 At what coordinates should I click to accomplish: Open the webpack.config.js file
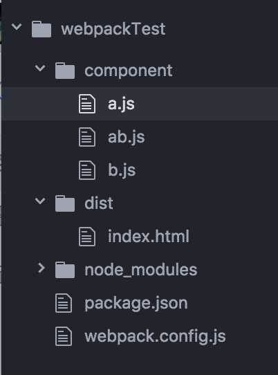coord(155,337)
